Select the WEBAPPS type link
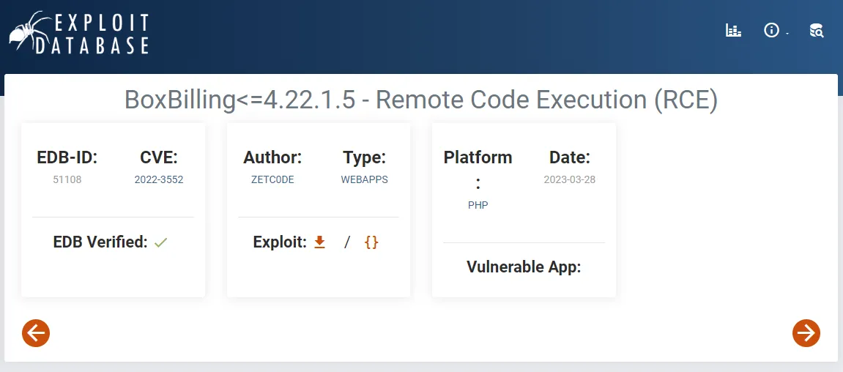 [364, 179]
